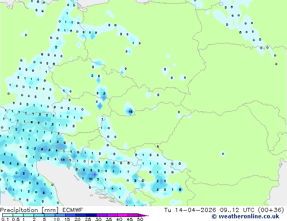Click the '13' precipitation value on the map
The width and height of the screenshot is (287, 221).
(62, 160)
